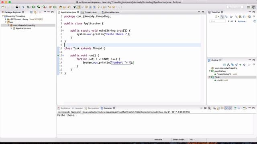Collapse the com.jobready.threading package node
The width and height of the screenshot is (257, 144).
pos(9,25)
